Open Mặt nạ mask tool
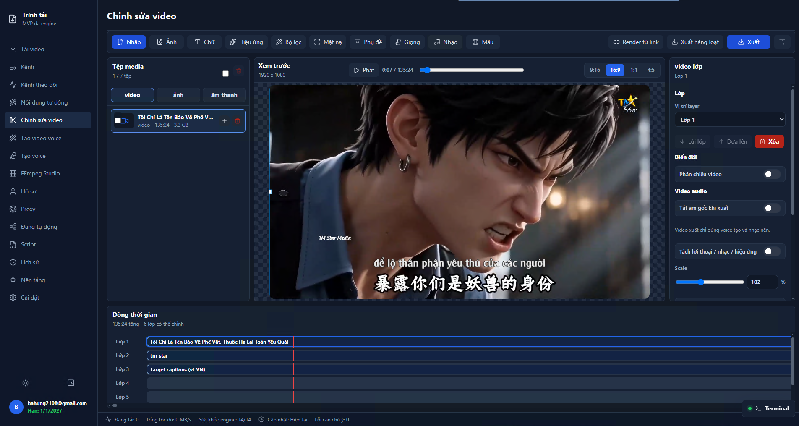 tap(328, 42)
